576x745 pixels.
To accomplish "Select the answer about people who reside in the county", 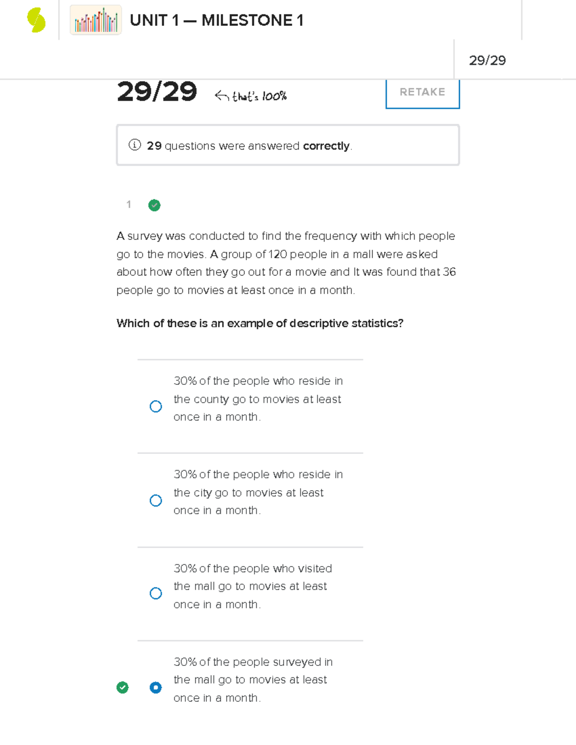I will click(156, 406).
